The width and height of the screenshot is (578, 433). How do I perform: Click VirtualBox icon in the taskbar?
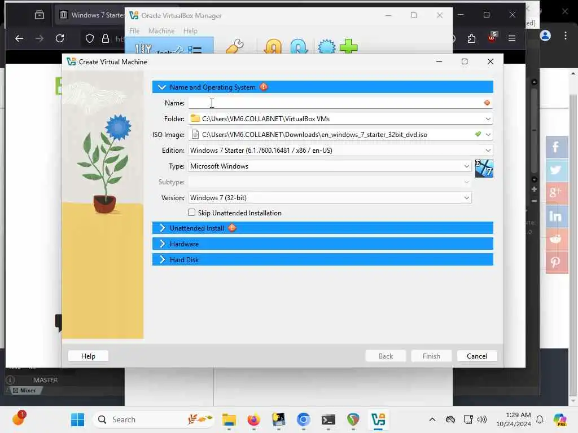coord(378,419)
